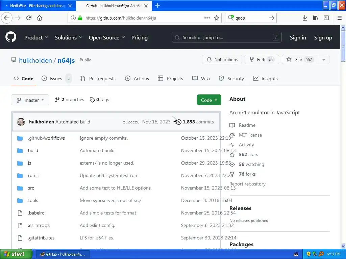Open the .babelrc file
This screenshot has width=346, height=259.
click(x=36, y=213)
